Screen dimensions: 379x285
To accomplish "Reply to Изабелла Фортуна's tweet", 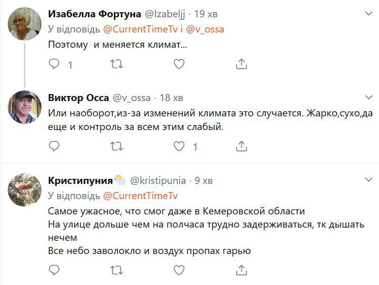I will [x=54, y=64].
